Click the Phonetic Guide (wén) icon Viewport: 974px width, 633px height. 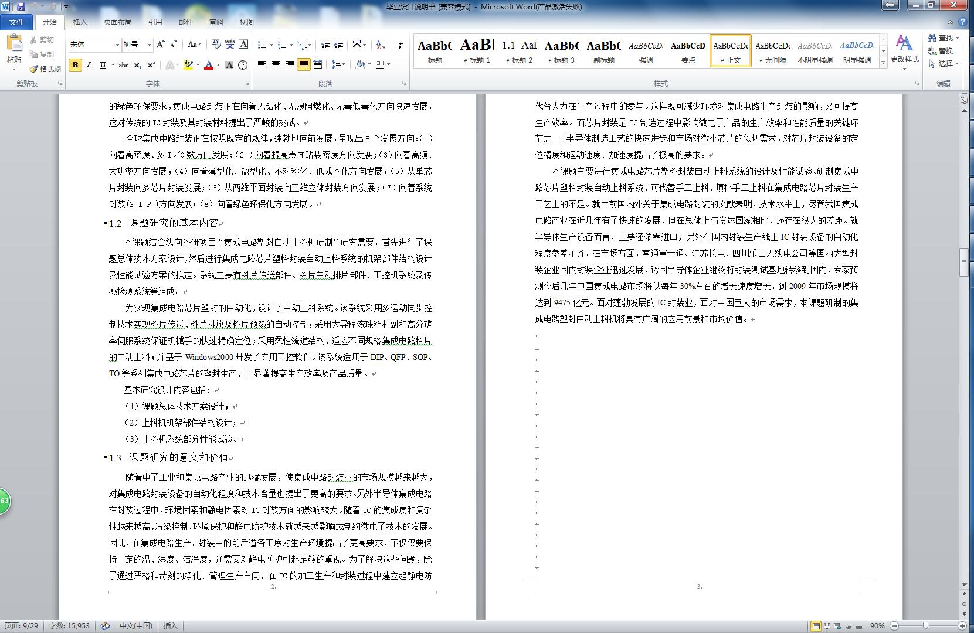coord(229,45)
